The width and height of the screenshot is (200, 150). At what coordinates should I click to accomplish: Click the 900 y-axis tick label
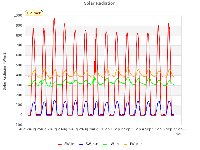pyautogui.click(x=19, y=26)
